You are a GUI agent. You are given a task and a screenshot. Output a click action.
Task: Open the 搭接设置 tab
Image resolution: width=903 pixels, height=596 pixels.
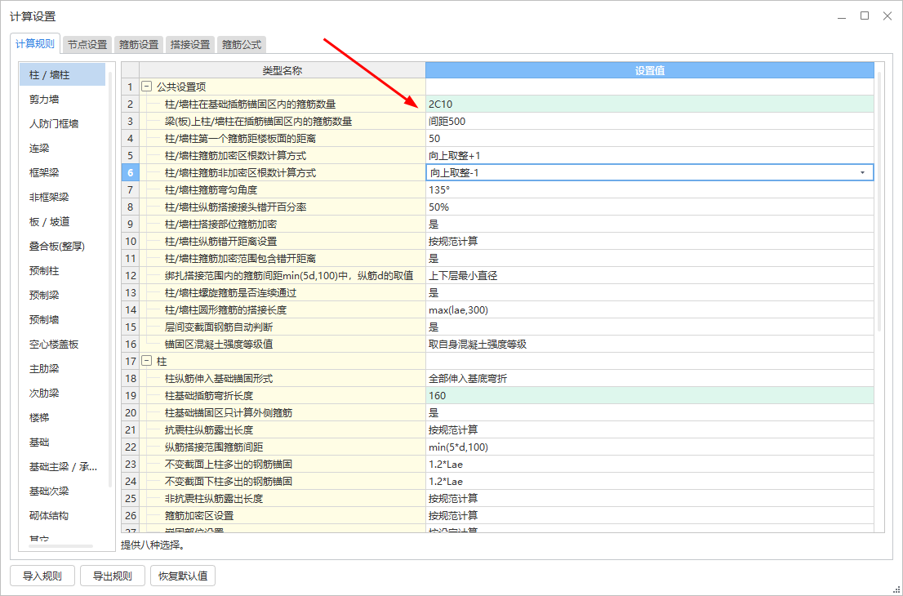[190, 44]
